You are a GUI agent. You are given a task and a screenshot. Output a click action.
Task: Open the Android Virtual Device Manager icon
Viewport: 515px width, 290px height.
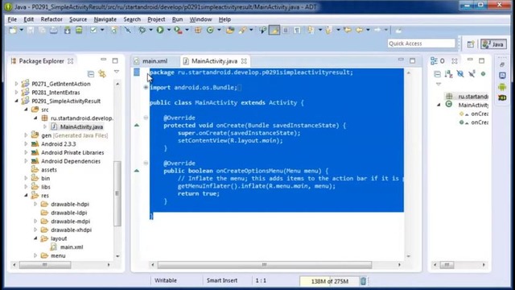pos(79,31)
